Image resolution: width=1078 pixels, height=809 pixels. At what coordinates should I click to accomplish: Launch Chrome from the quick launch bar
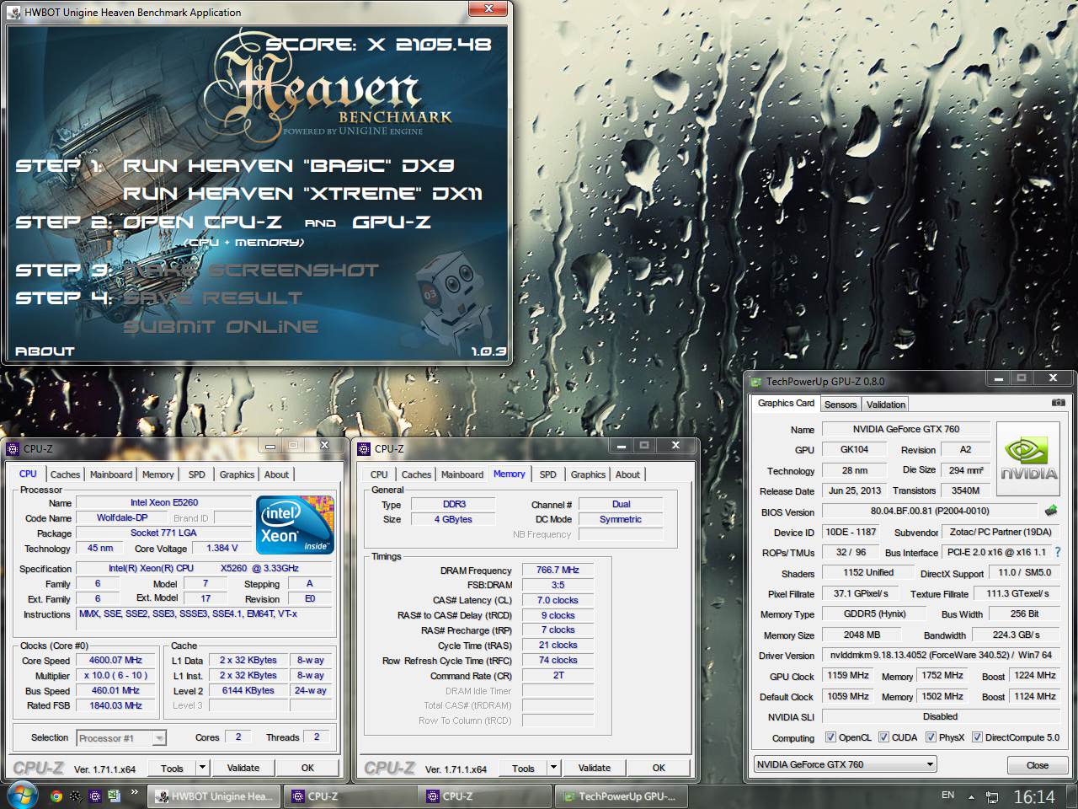(x=56, y=796)
